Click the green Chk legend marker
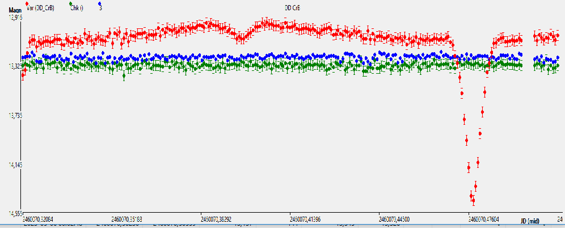This screenshot has width=565, height=228. 70,3
